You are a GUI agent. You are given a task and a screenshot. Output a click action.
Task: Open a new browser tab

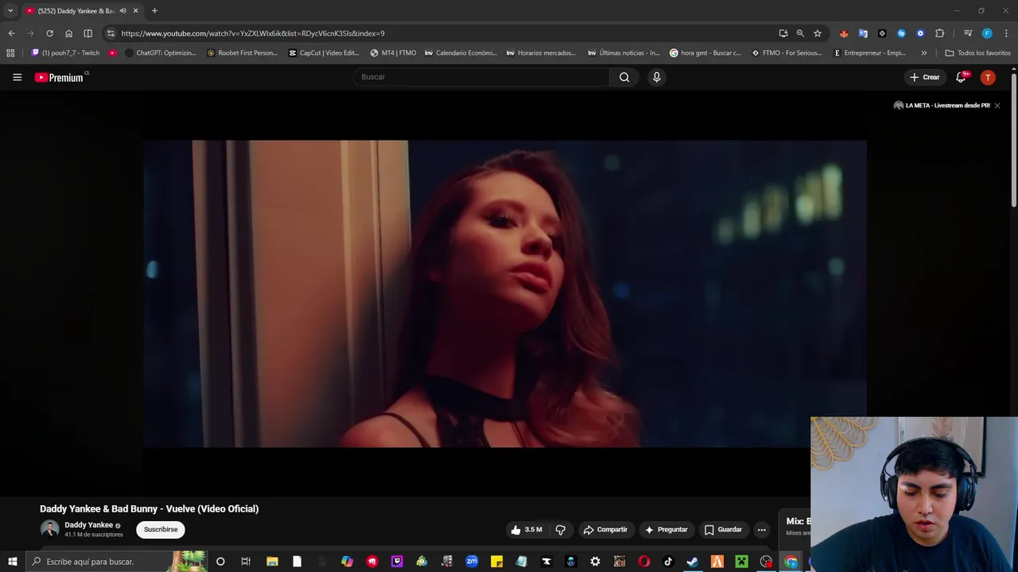(154, 11)
